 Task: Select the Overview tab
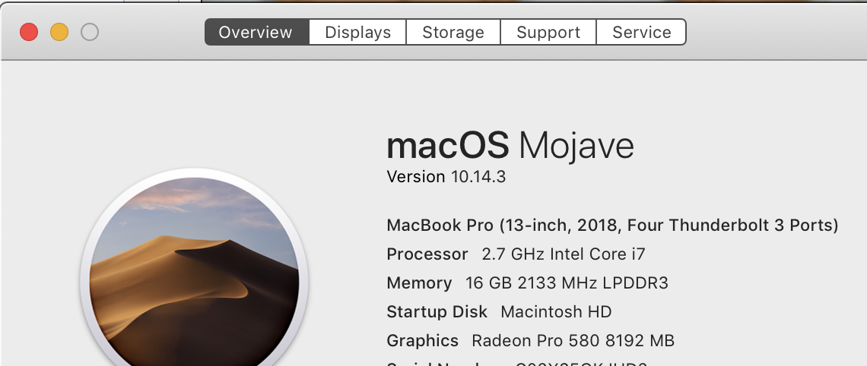[256, 32]
